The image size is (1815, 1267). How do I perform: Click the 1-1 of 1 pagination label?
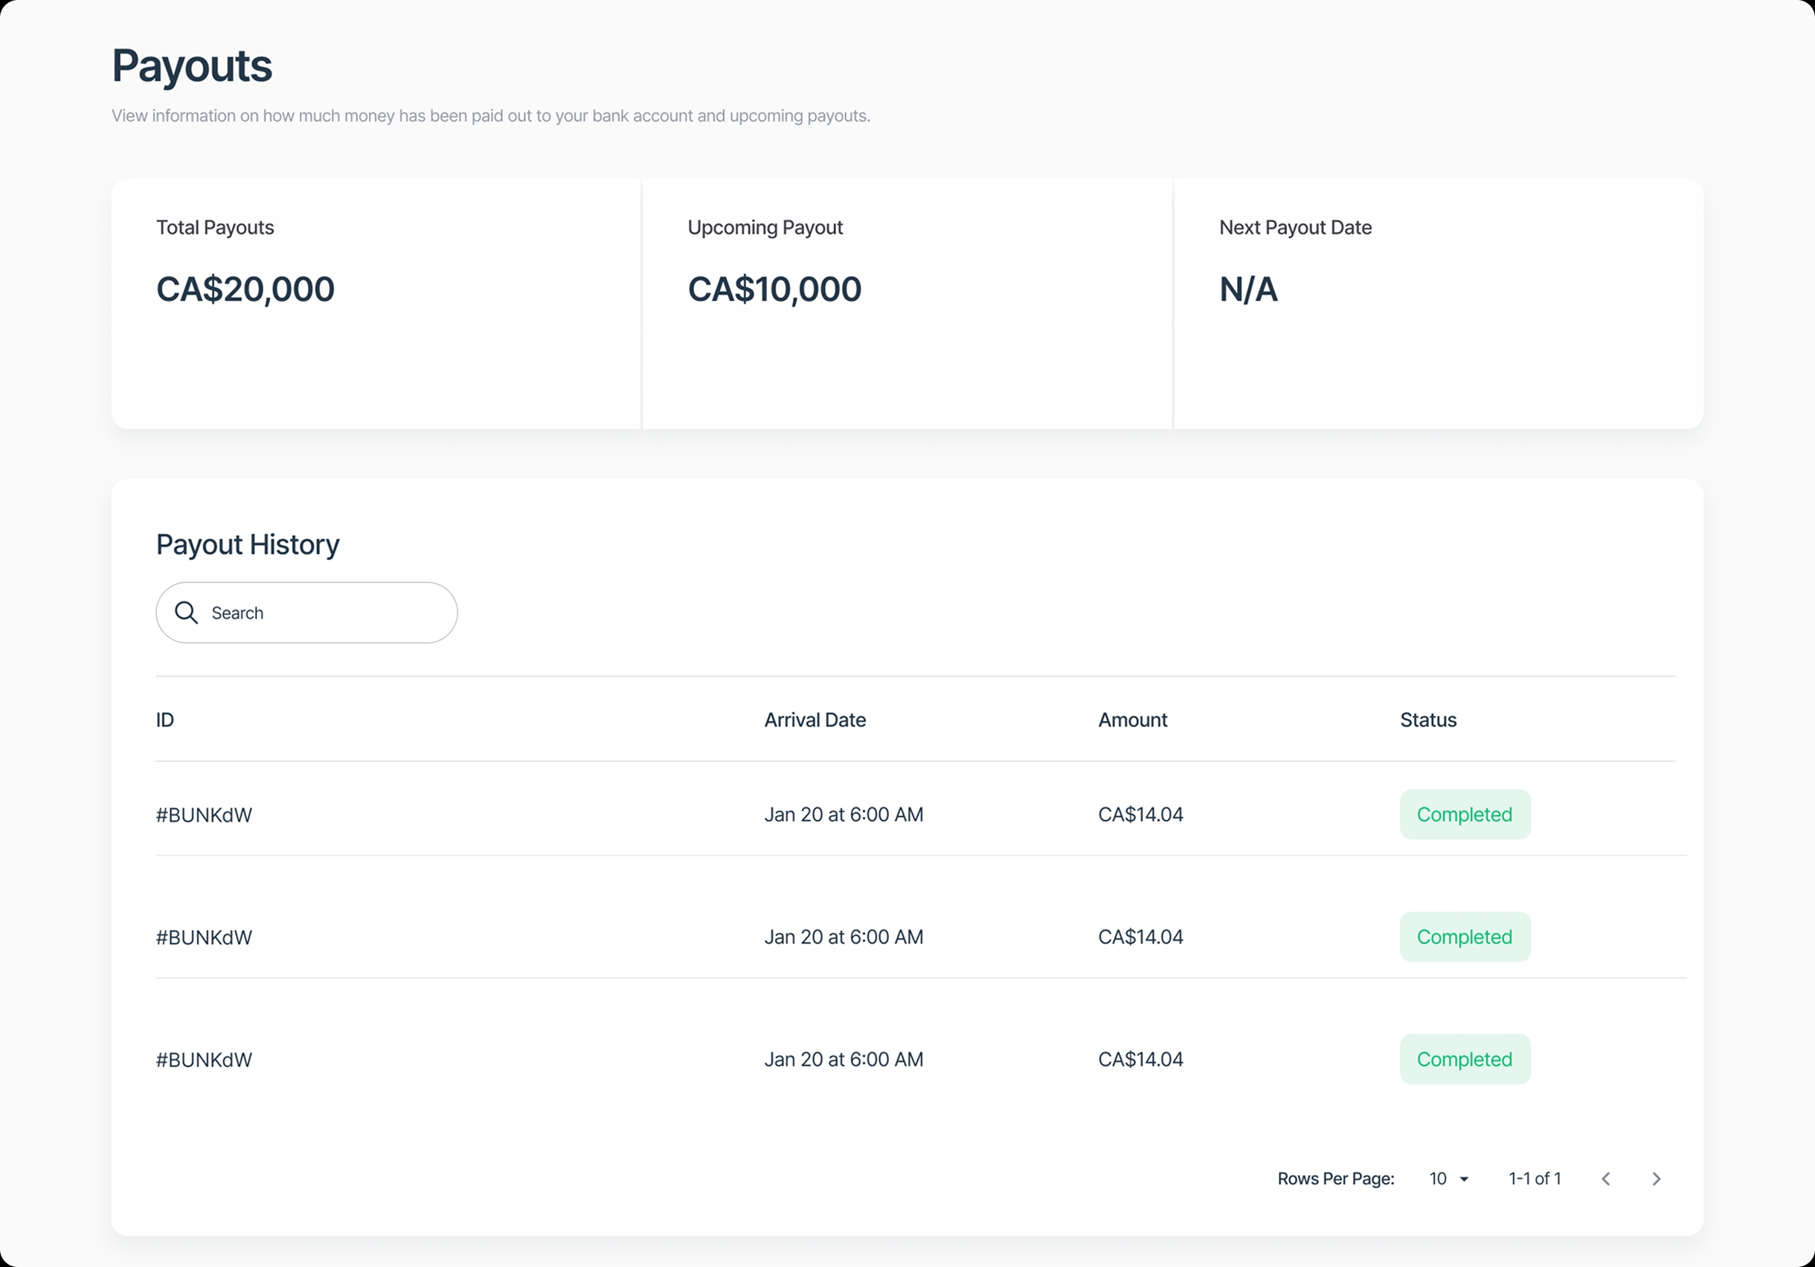click(1535, 1179)
